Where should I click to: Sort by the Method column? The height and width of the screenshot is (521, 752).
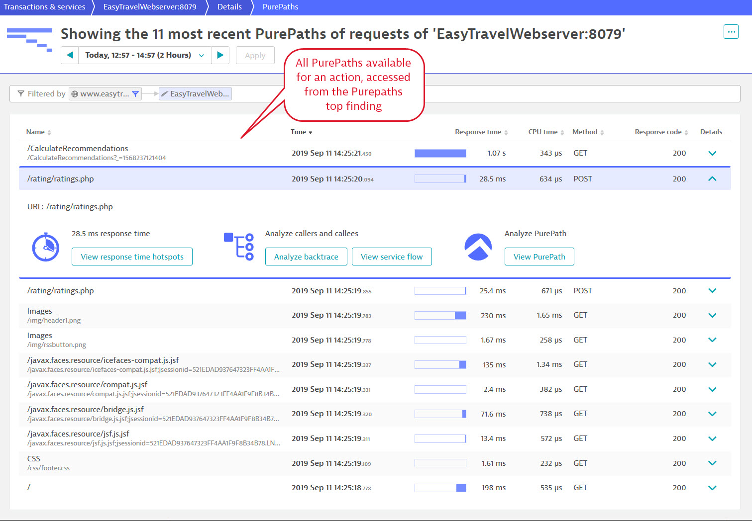pyautogui.click(x=588, y=132)
